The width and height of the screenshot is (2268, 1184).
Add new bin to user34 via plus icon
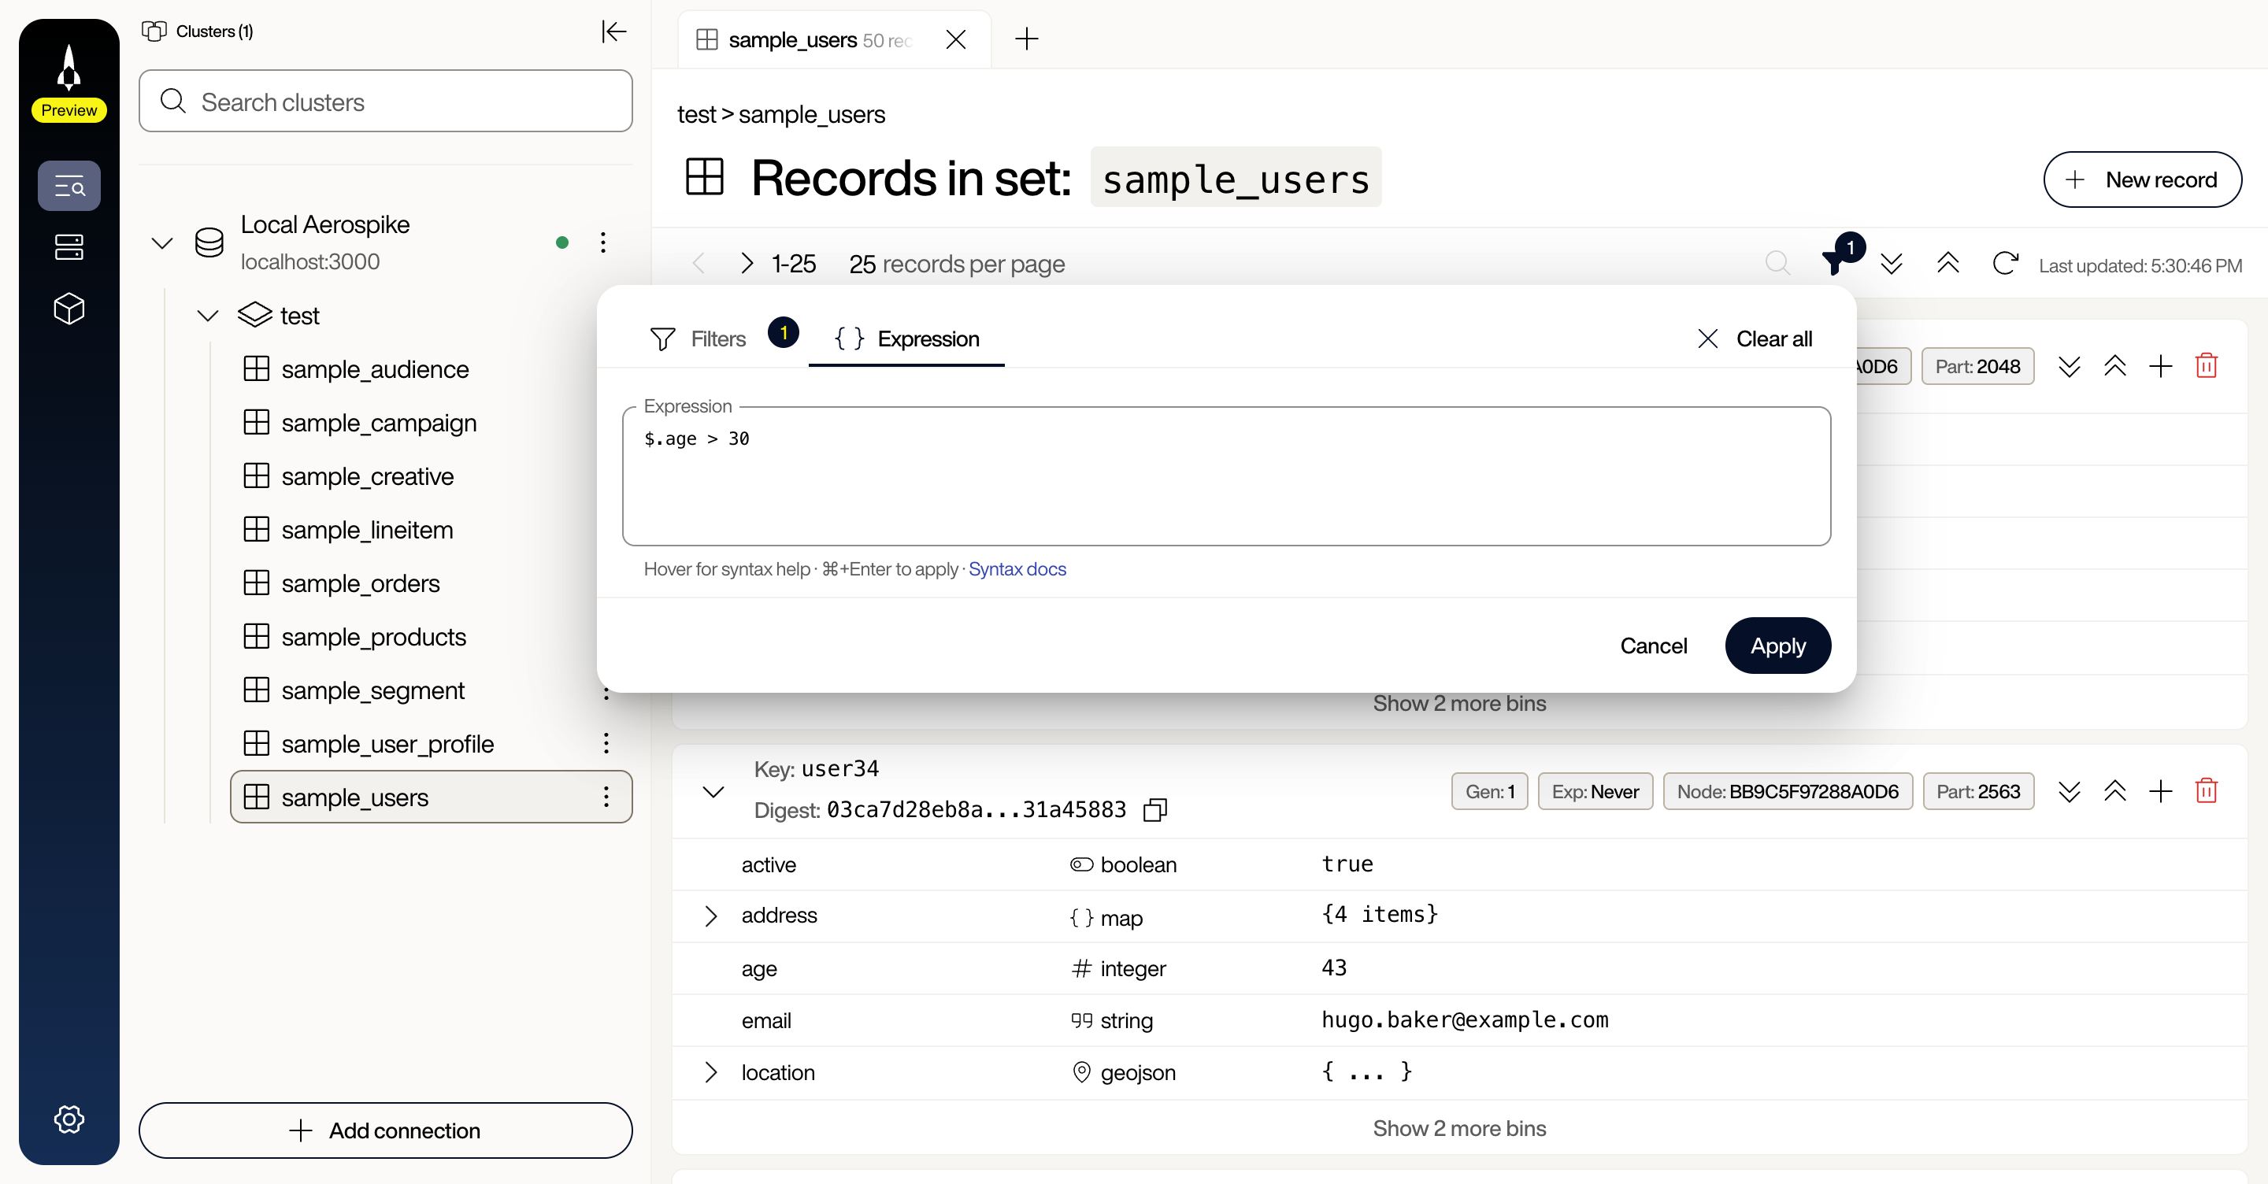[2161, 791]
